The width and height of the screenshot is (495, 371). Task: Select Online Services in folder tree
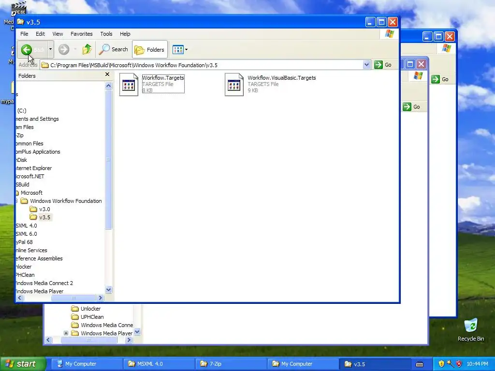point(31,250)
